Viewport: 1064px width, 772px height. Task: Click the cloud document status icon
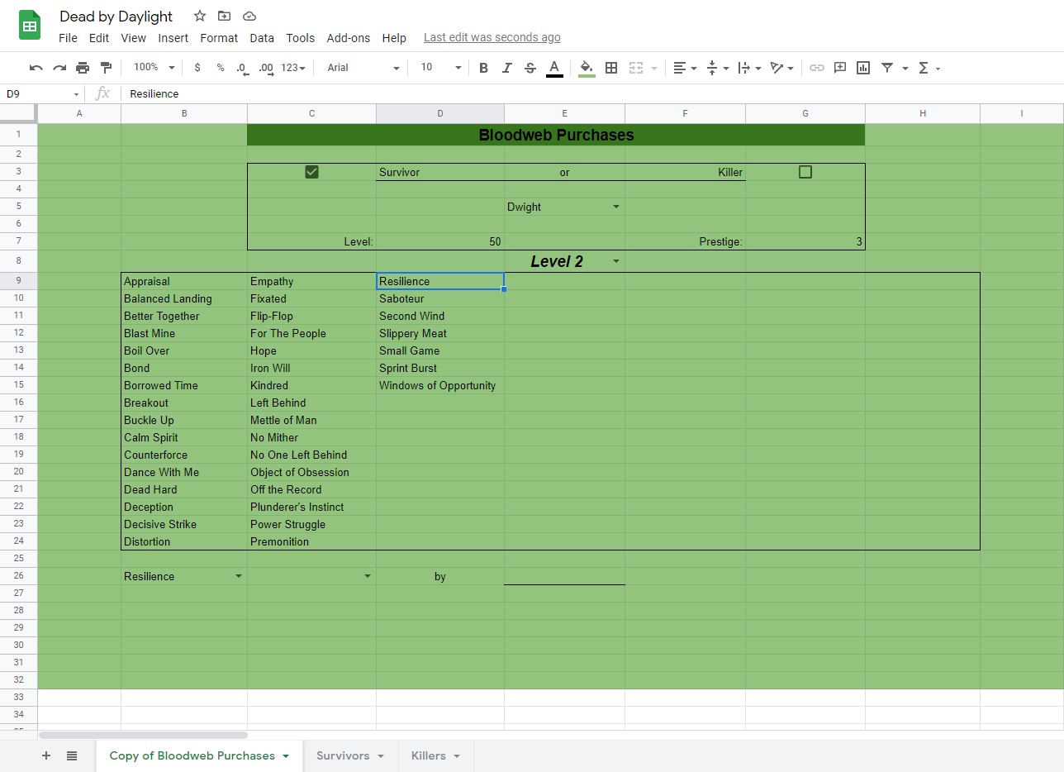coord(249,16)
